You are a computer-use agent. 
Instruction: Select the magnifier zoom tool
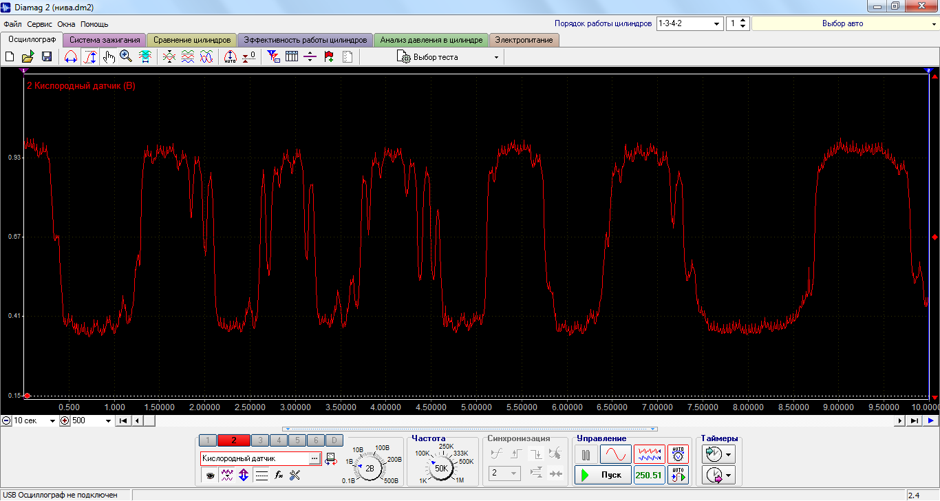pyautogui.click(x=126, y=57)
